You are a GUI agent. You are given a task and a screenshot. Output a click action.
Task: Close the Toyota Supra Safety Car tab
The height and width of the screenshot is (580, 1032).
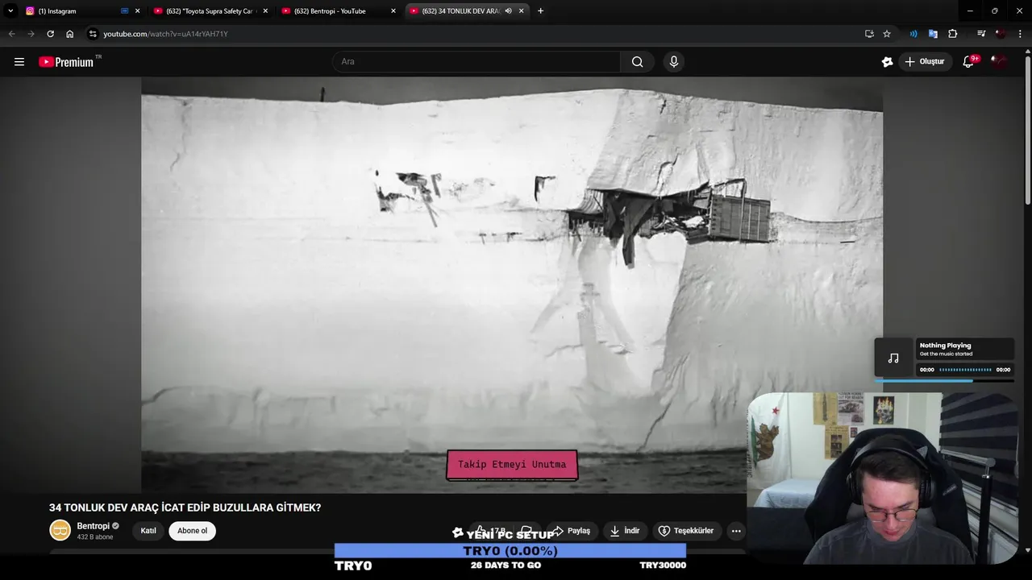click(x=266, y=11)
